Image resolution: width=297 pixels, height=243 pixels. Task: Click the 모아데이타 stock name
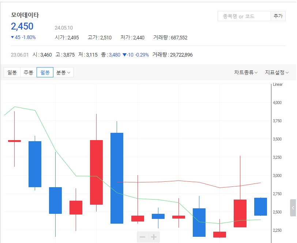[25, 15]
